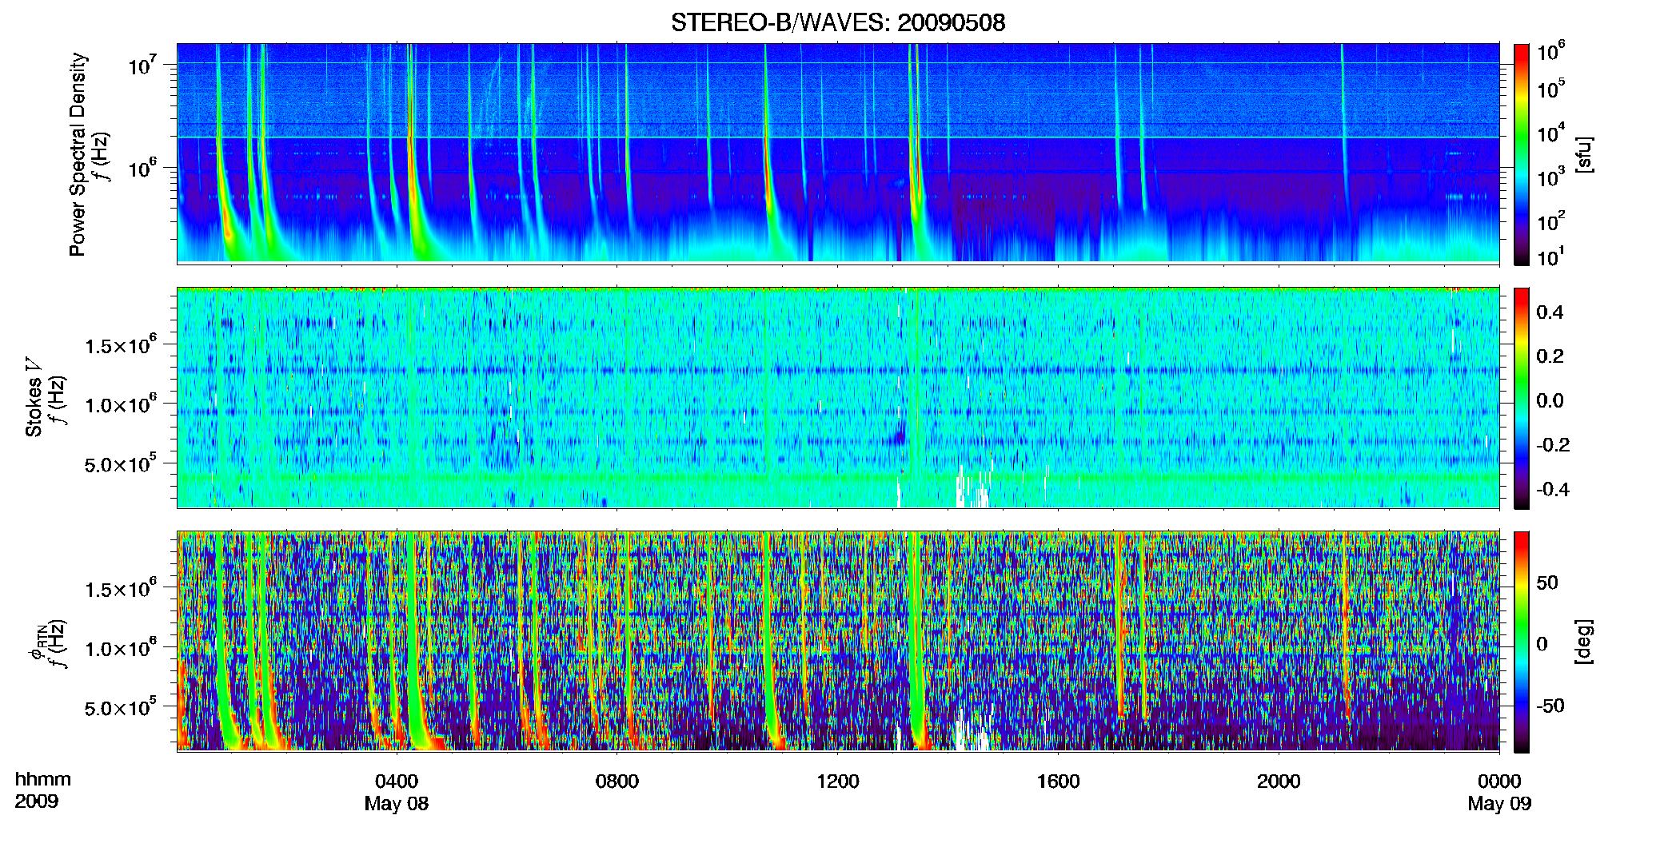Click the φRTN degrees color bar
Image resolution: width=1676 pixels, height=863 pixels.
click(x=1522, y=642)
